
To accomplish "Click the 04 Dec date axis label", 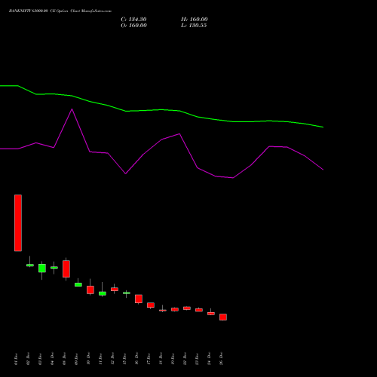I will pos(52,359).
